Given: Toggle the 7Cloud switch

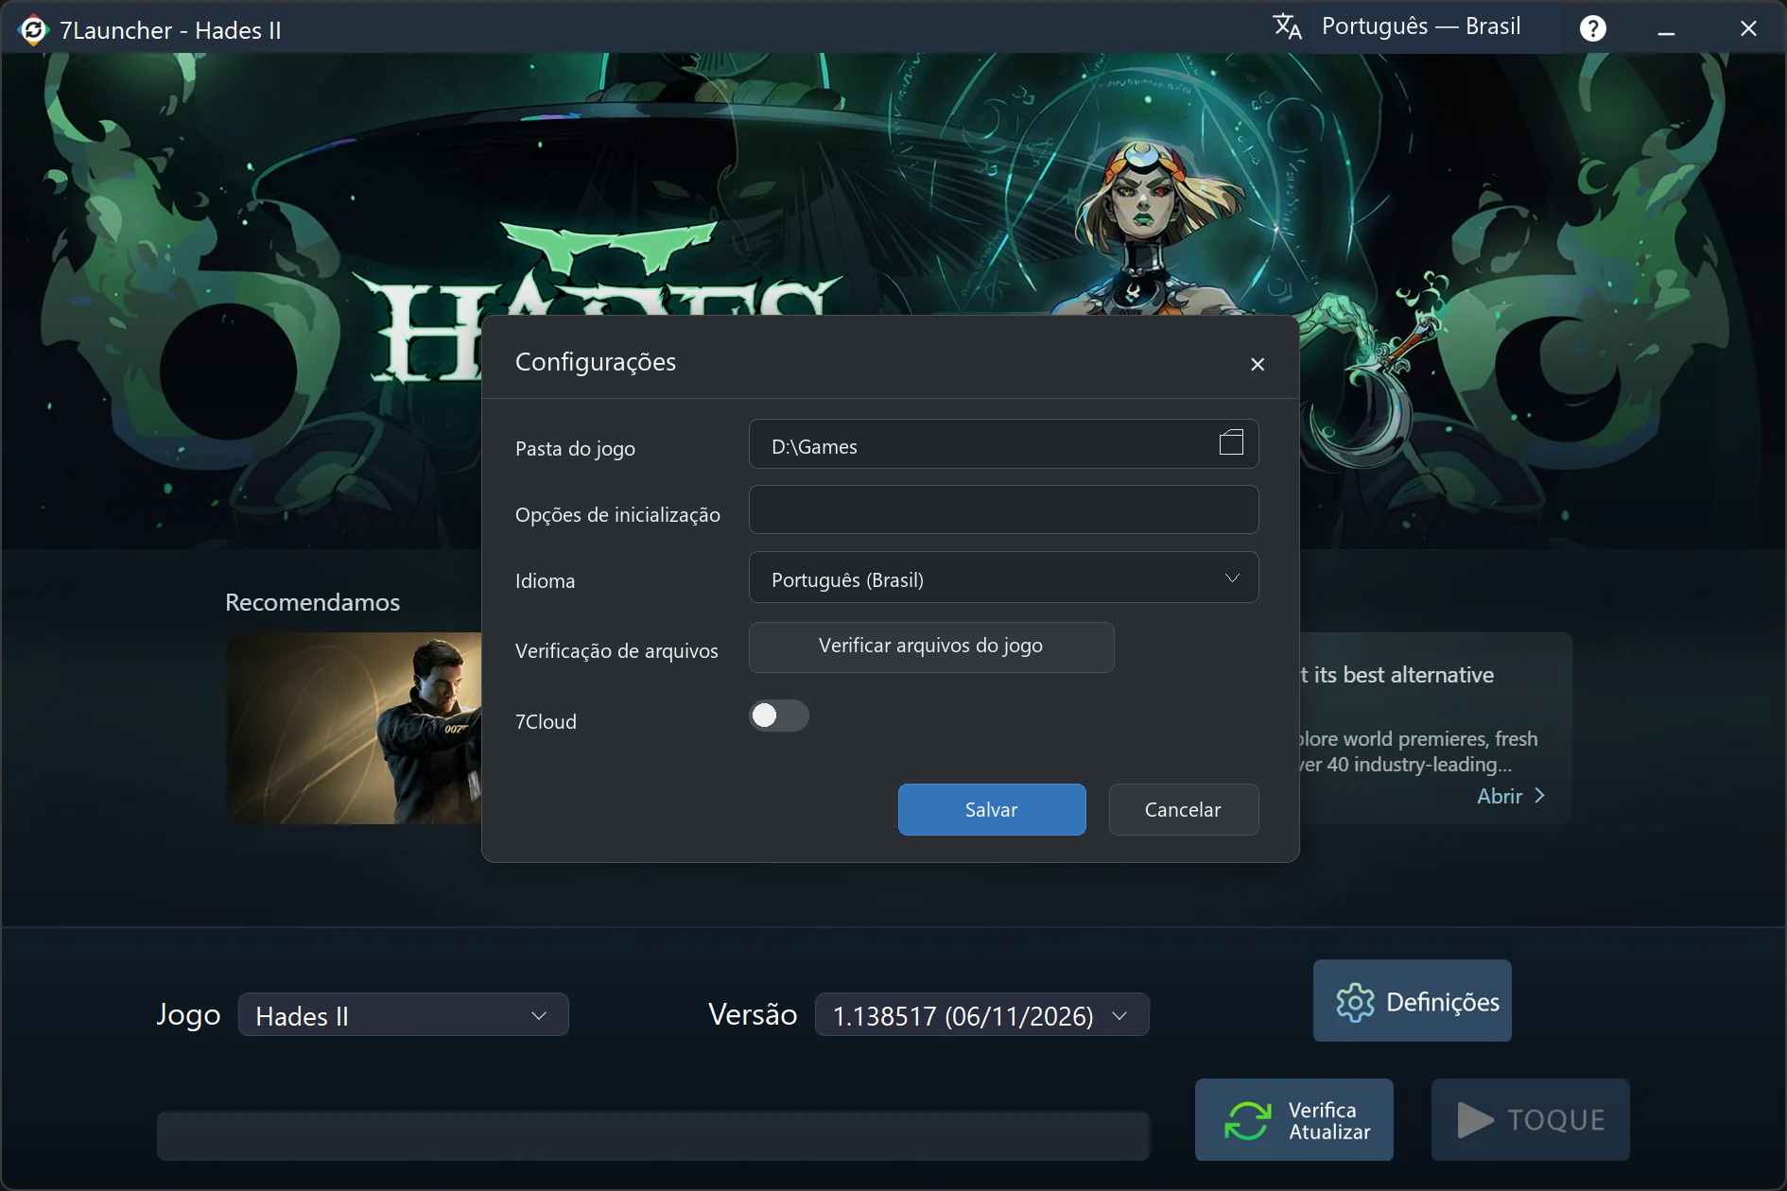Looking at the screenshot, I should [779, 716].
